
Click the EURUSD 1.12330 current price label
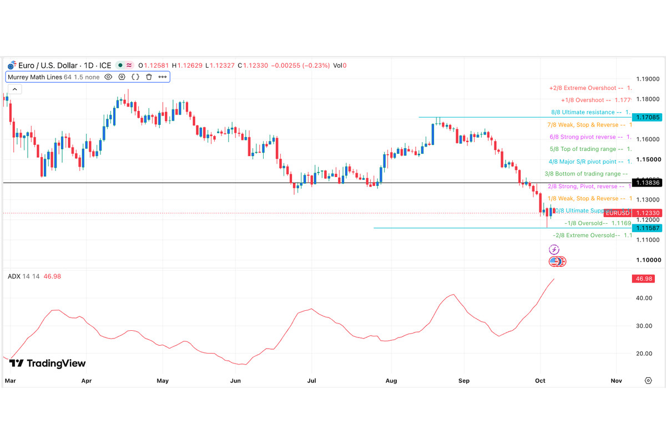[633, 213]
